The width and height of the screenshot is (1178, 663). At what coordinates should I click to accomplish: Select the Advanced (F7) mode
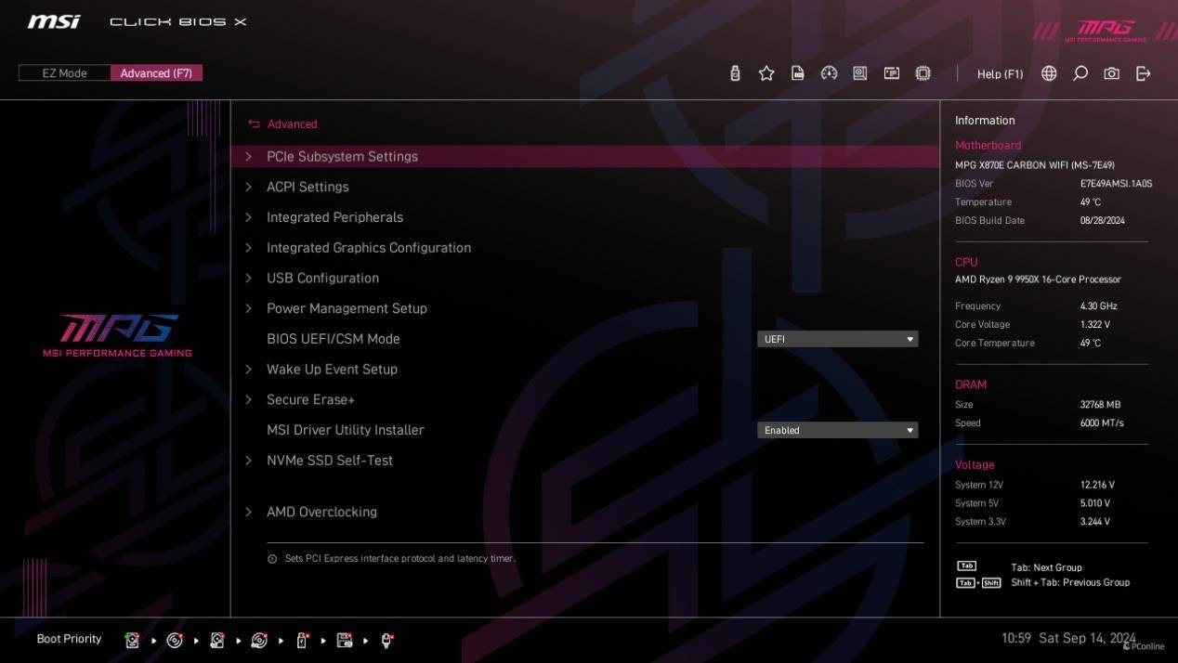click(x=156, y=73)
